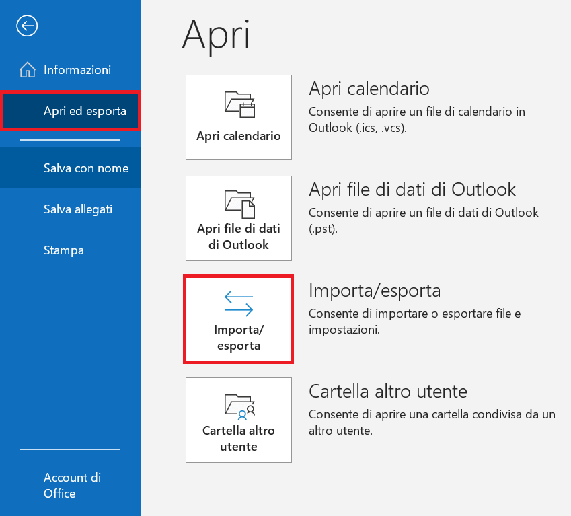Click the Cartella altro utente icon
Image resolution: width=571 pixels, height=516 pixels.
pos(239,407)
